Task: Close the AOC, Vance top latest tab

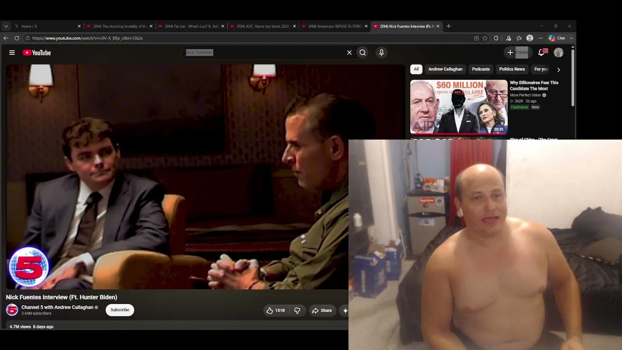Action: [294, 26]
